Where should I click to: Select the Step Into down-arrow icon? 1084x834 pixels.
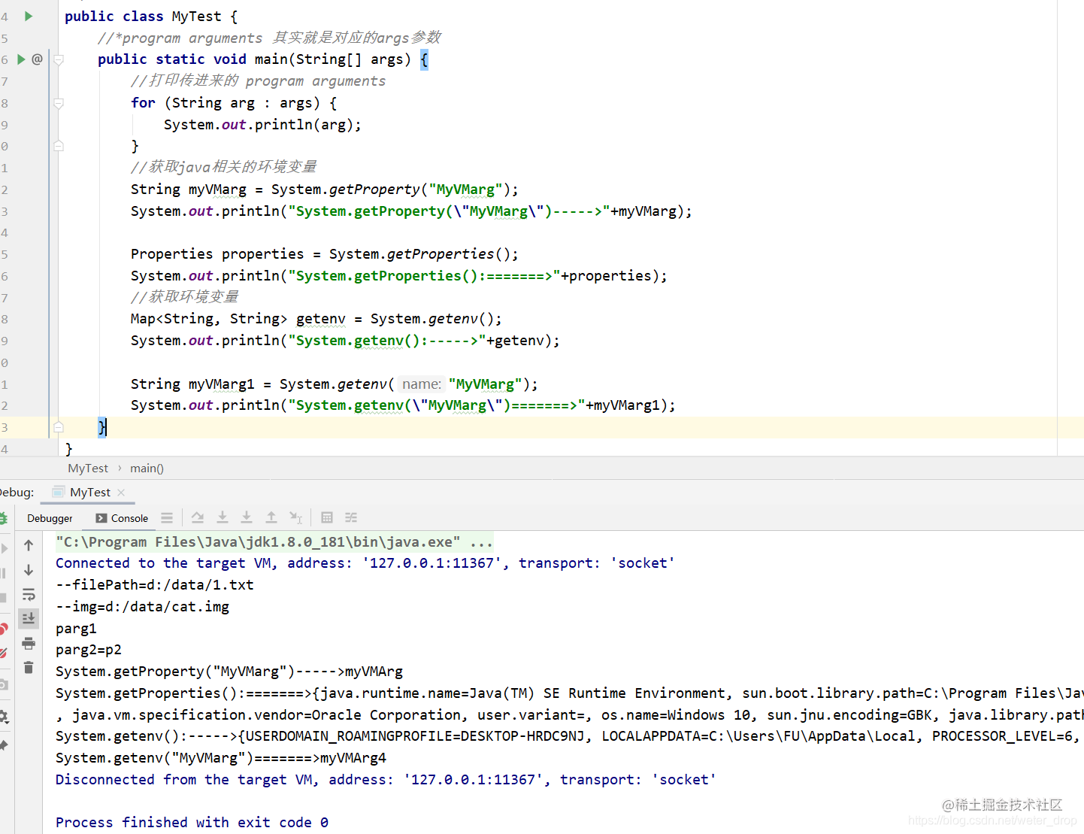[x=223, y=517]
